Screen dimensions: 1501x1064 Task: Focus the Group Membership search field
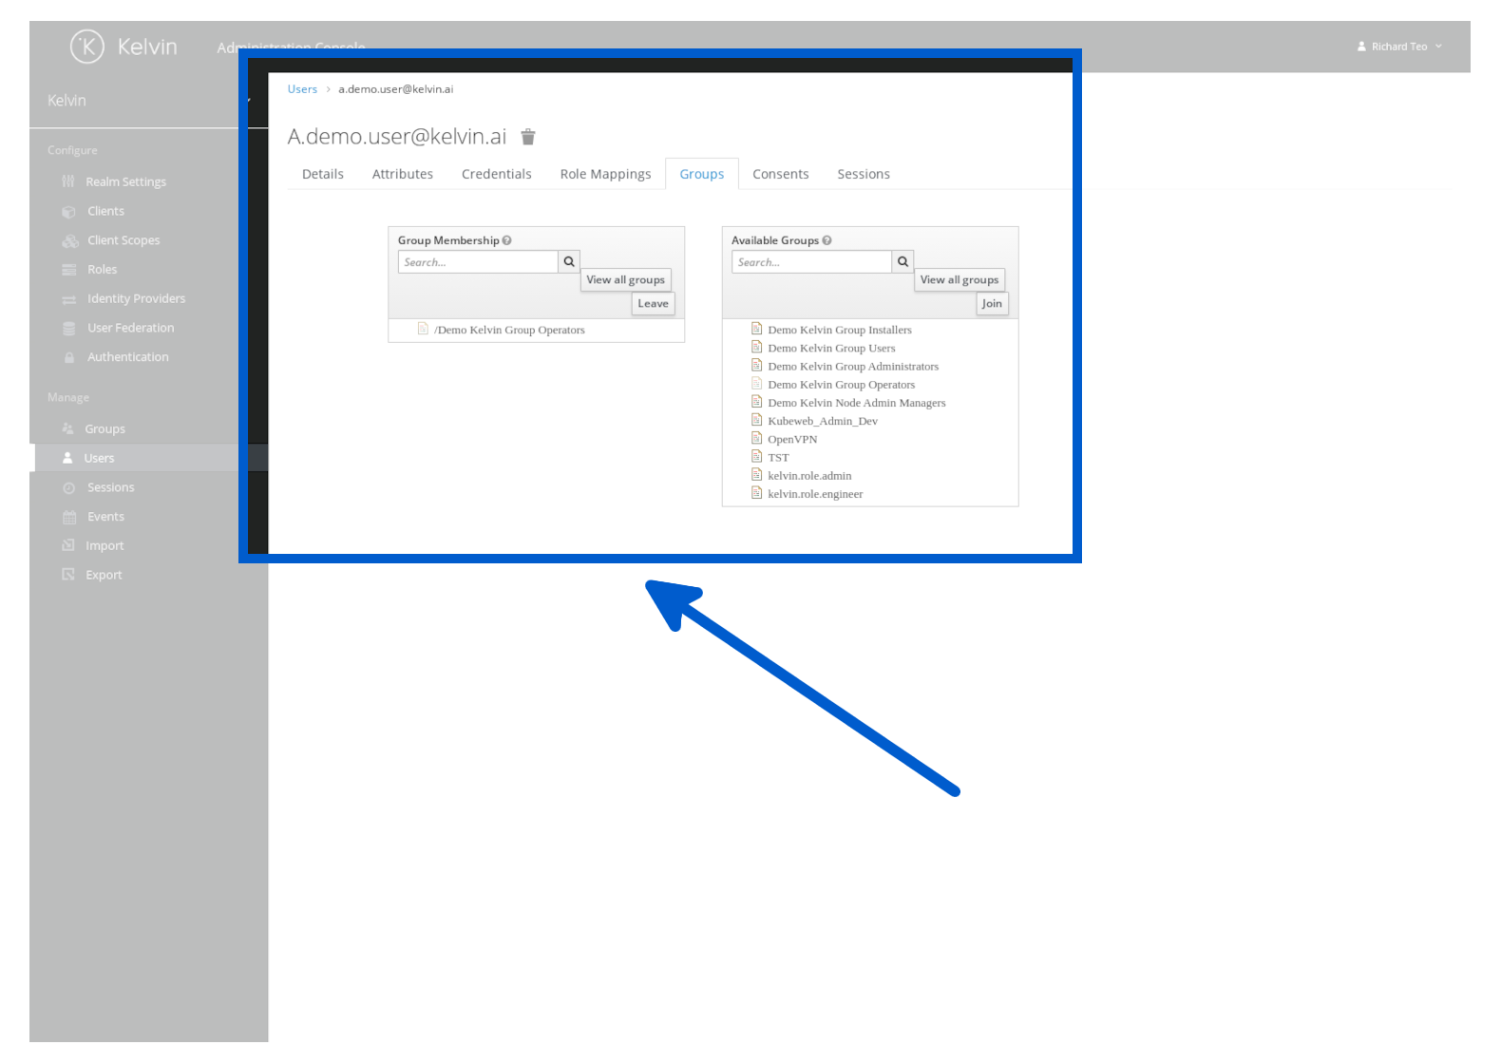click(478, 262)
